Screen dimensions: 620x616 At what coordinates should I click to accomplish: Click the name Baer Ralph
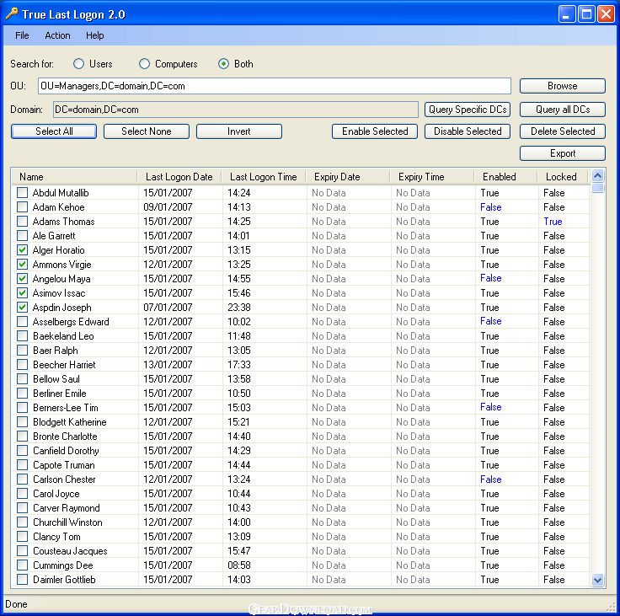56,351
